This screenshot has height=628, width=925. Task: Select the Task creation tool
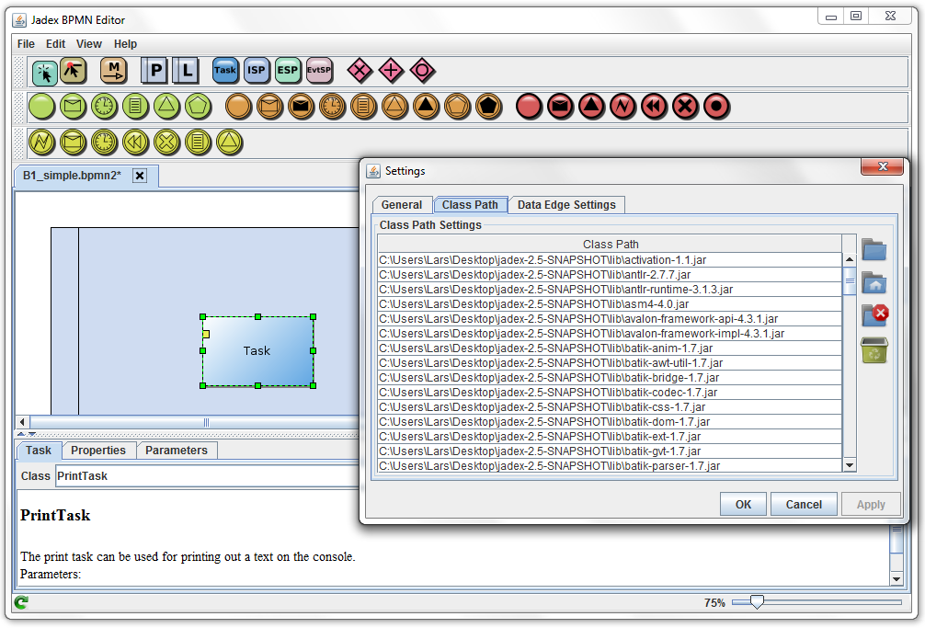(225, 71)
